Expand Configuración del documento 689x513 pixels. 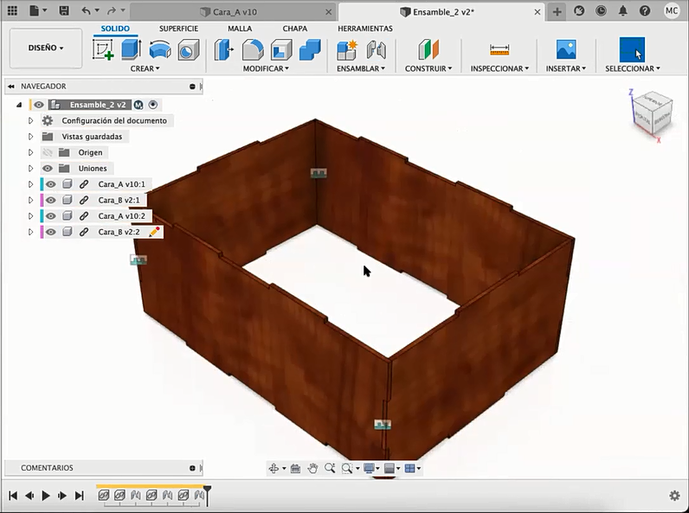pyautogui.click(x=31, y=120)
